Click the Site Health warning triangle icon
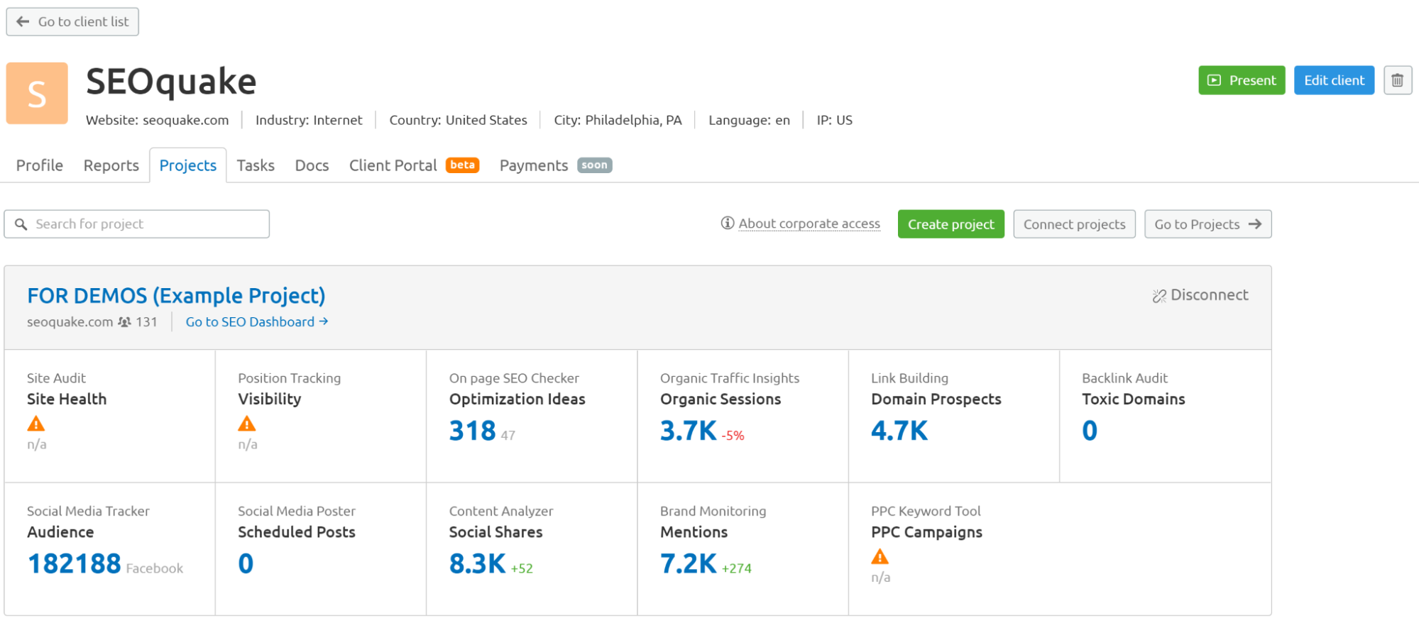The image size is (1419, 623). click(36, 424)
